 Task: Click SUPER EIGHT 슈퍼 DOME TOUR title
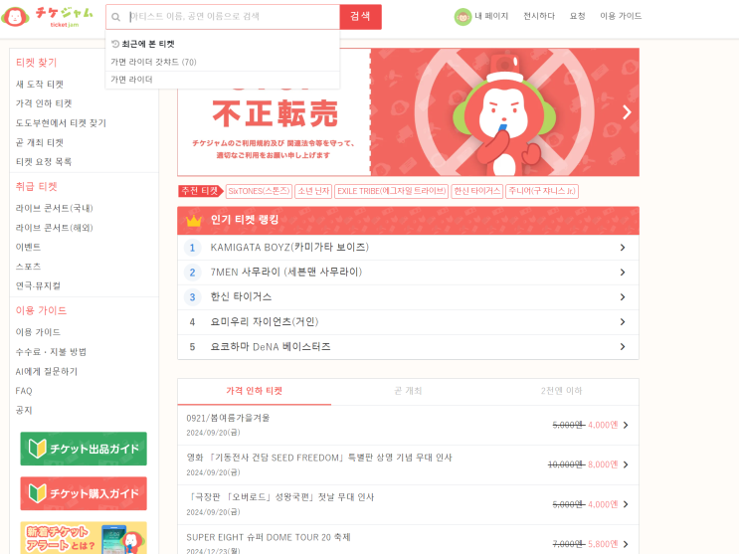(269, 537)
